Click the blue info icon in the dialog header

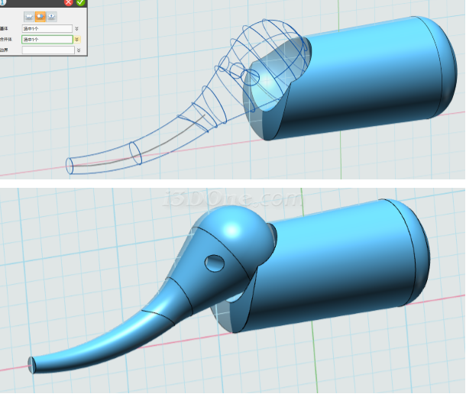pos(2,2)
